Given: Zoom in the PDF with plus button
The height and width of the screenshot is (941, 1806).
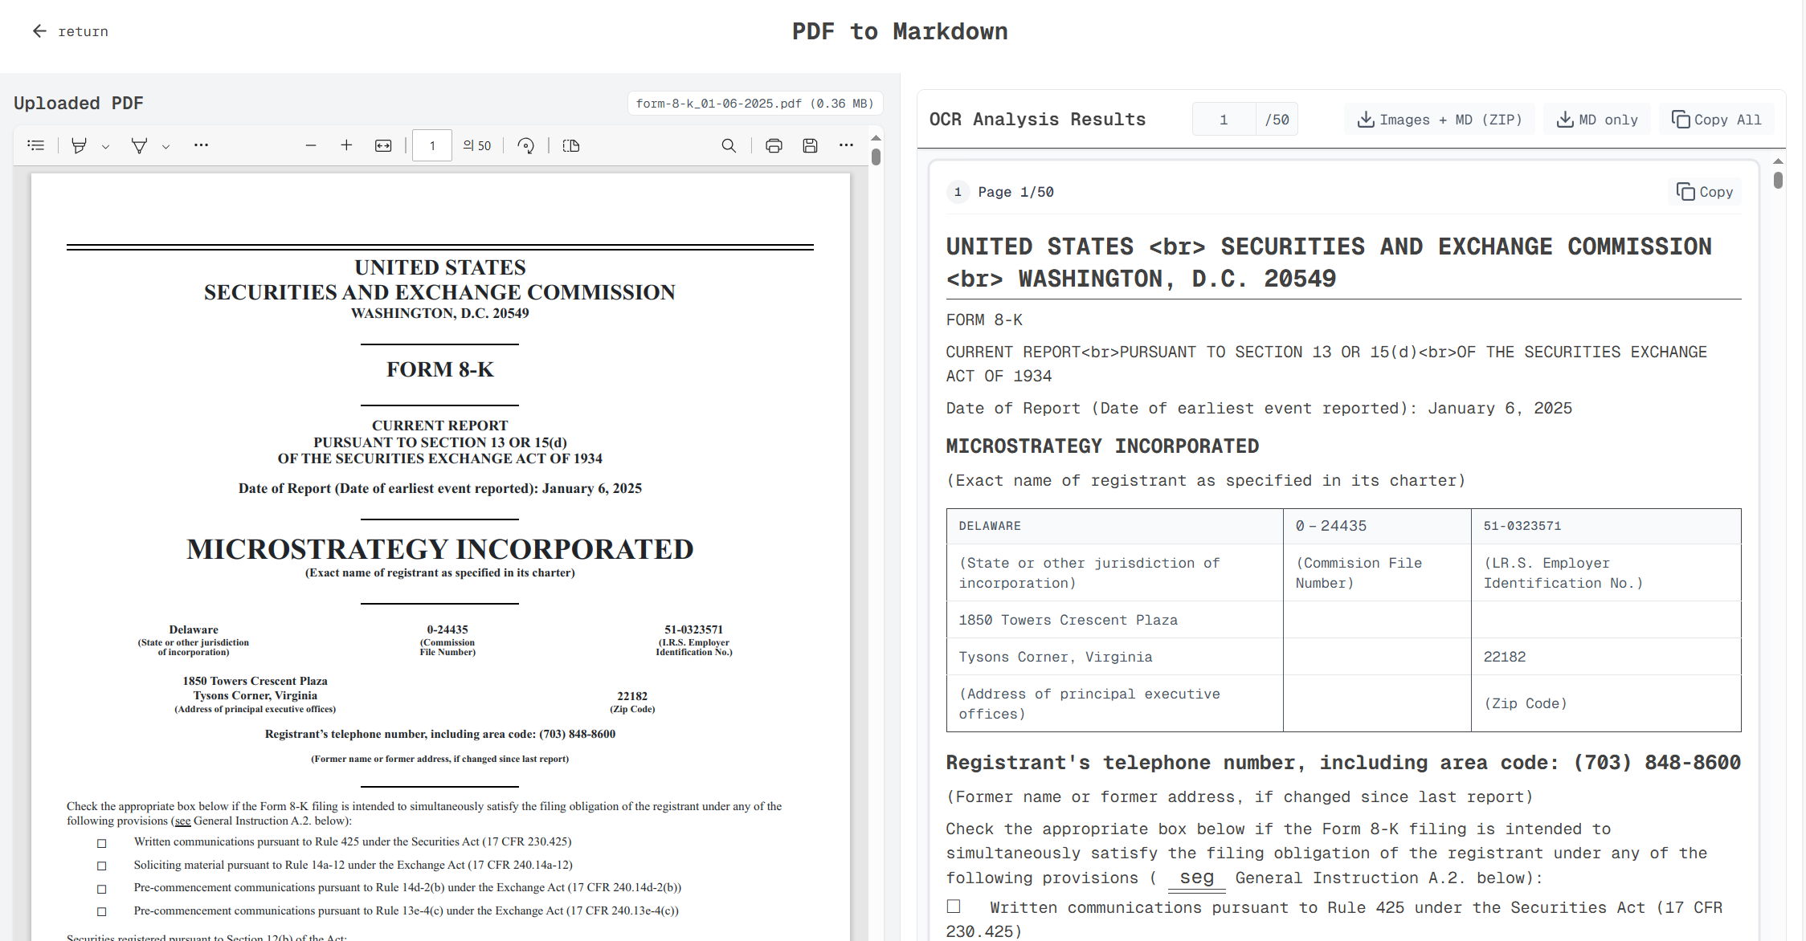Looking at the screenshot, I should coord(346,145).
